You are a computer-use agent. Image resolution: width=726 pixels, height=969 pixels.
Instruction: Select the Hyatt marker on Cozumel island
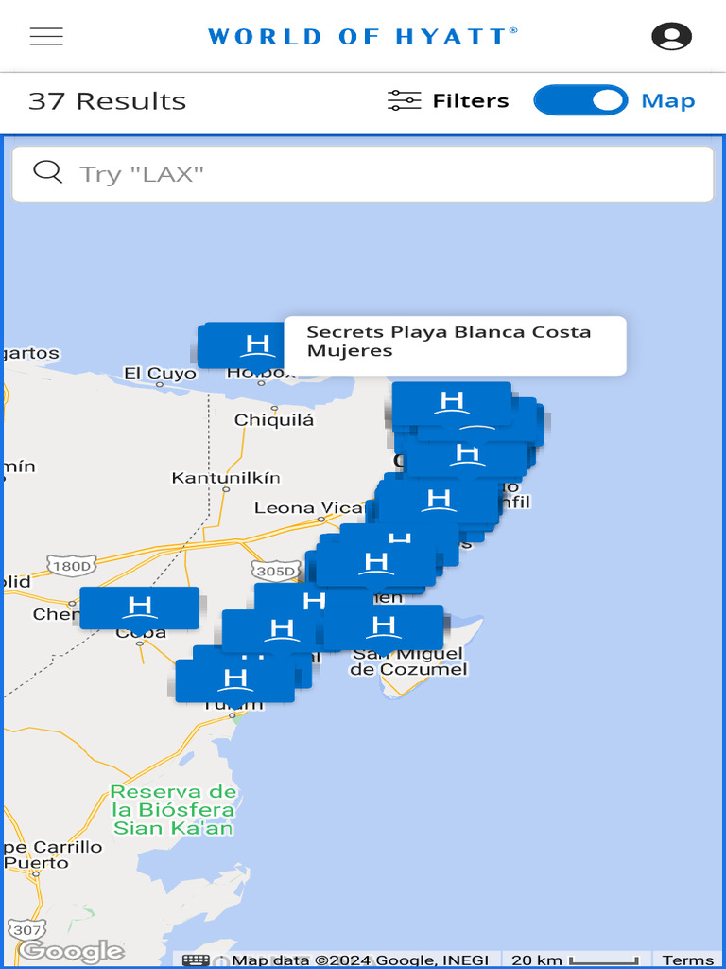(384, 628)
